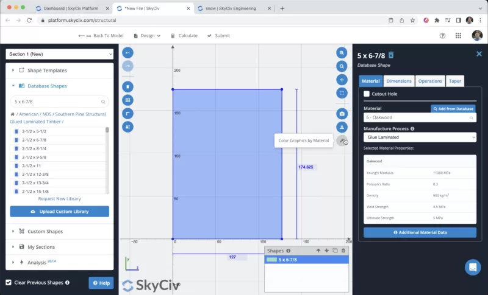This screenshot has height=295, width=488.
Task: Click the Submit button
Action: click(x=219, y=36)
